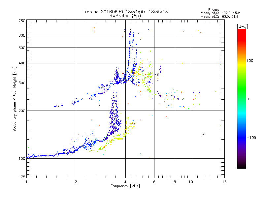Click the y-axis tick label '400'
This screenshot has height=198, width=264.
click(22, 63)
